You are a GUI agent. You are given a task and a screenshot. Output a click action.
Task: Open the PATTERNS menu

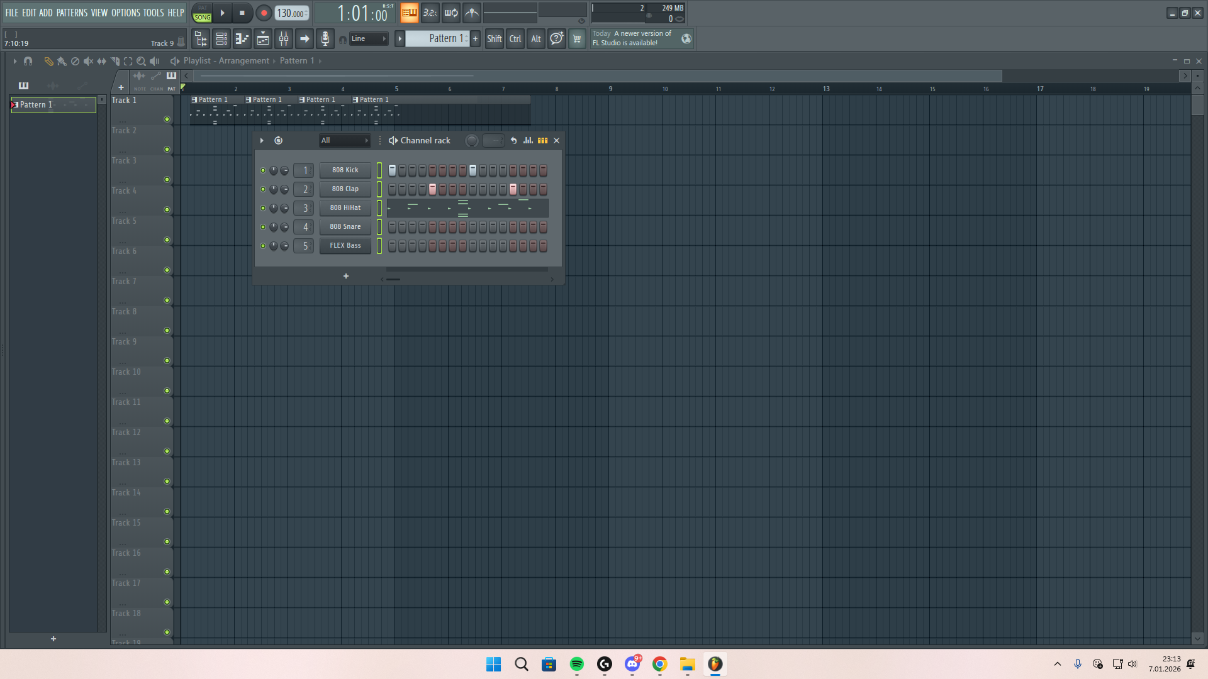click(x=72, y=13)
